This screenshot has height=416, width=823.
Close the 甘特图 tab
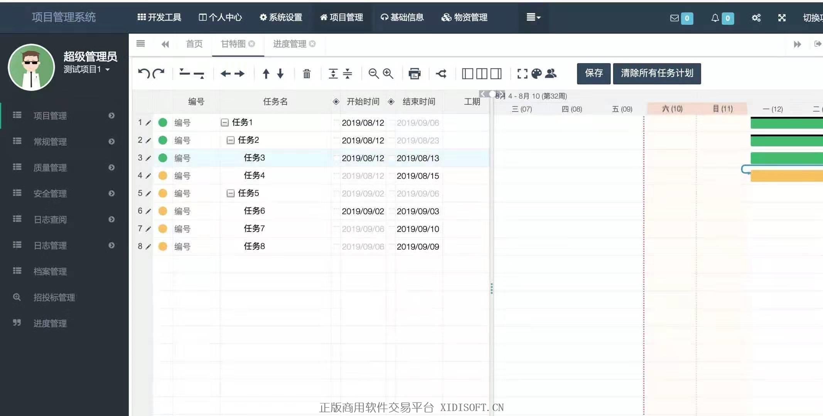click(251, 44)
